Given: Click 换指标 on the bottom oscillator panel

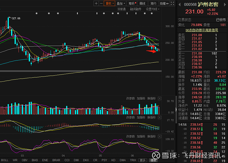Looking at the screenshot, I should point(152,137).
